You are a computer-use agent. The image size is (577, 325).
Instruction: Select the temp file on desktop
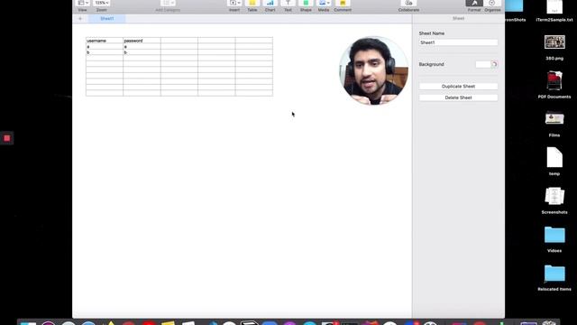point(554,161)
